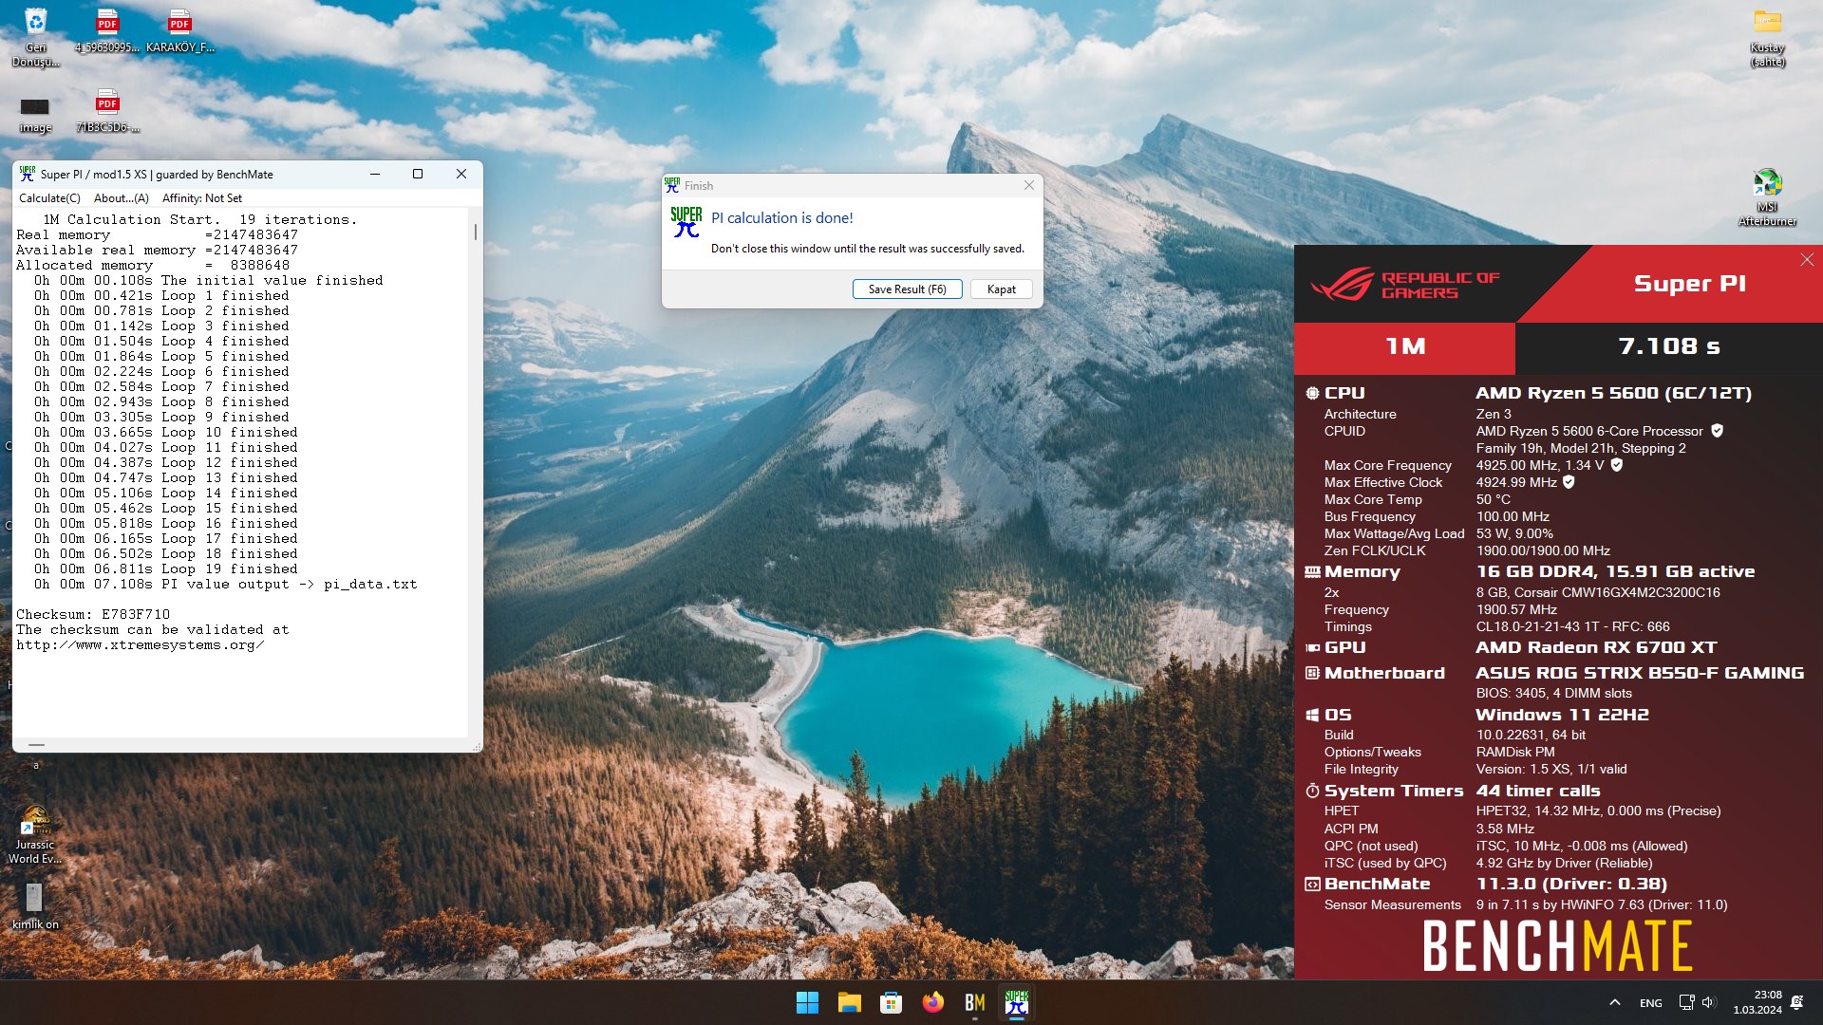1823x1025 pixels.
Task: Click the Kapat button in Finish dialog
Action: coord(1001,289)
